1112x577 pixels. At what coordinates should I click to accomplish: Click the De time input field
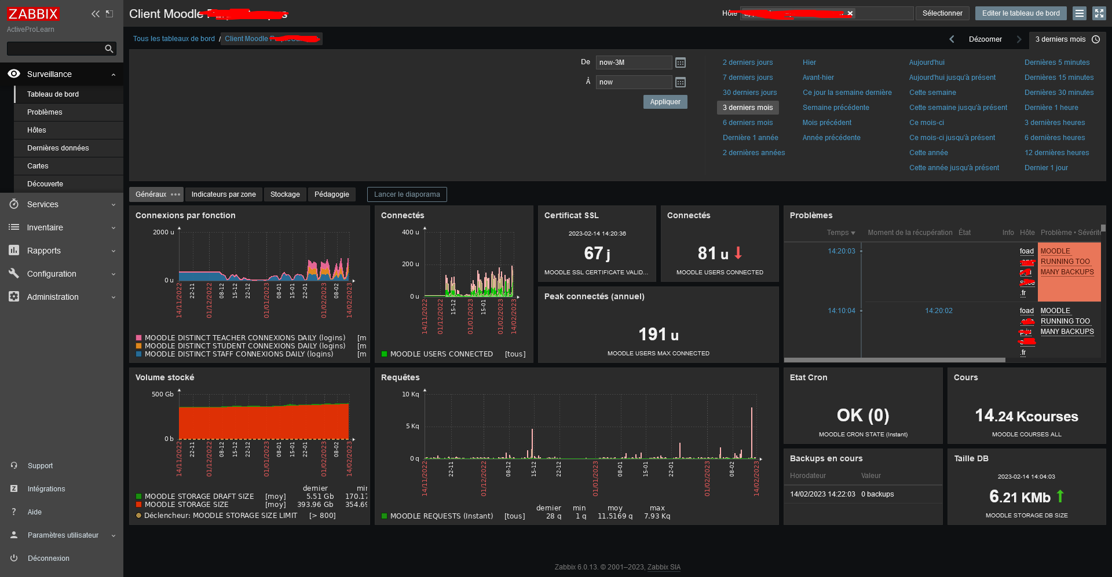point(634,63)
